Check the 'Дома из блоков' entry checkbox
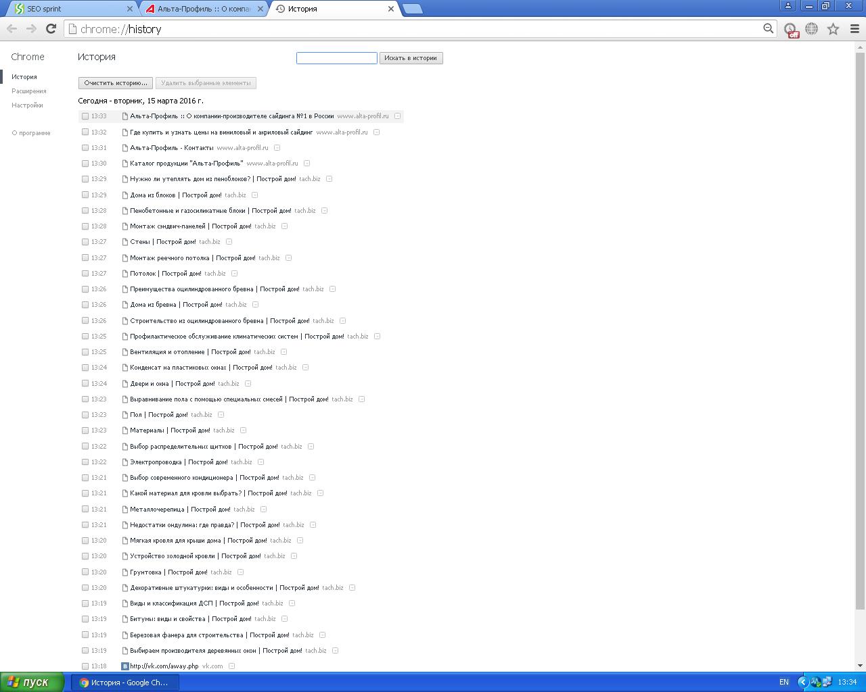 85,195
